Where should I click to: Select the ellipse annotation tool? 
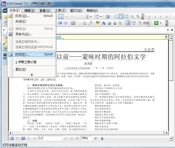(66, 23)
